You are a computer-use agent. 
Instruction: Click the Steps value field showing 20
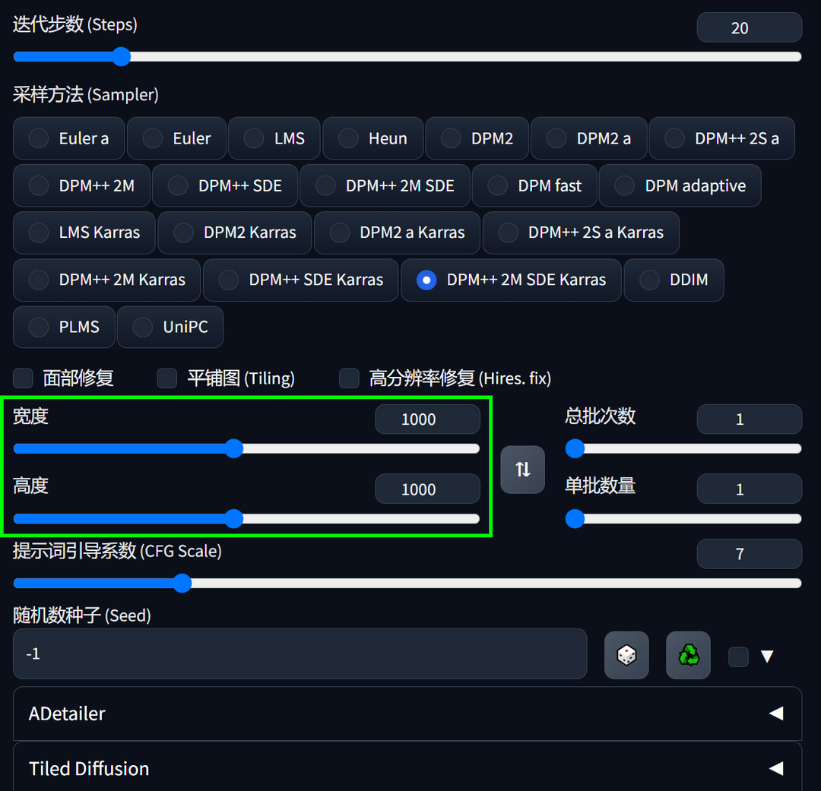[749, 27]
